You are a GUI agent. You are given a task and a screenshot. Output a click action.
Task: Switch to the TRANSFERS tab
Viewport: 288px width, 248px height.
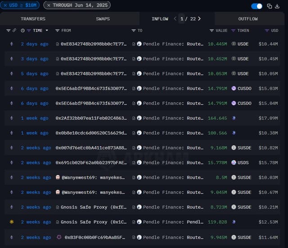tap(33, 19)
